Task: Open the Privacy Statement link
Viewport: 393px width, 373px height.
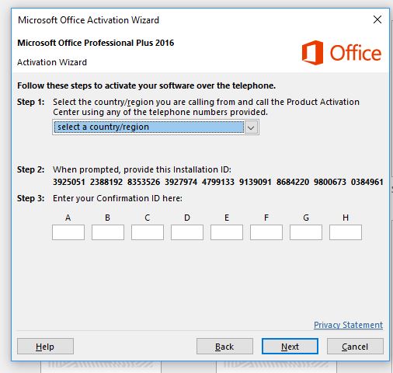Action: click(348, 325)
